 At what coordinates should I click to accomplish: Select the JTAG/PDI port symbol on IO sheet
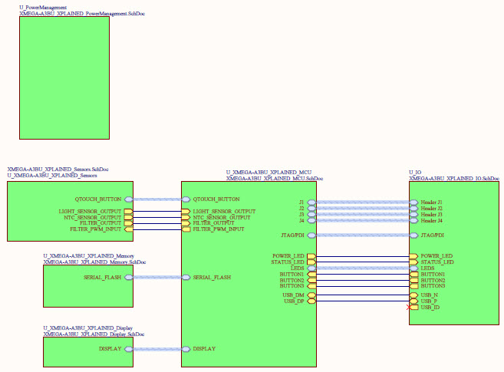point(413,235)
